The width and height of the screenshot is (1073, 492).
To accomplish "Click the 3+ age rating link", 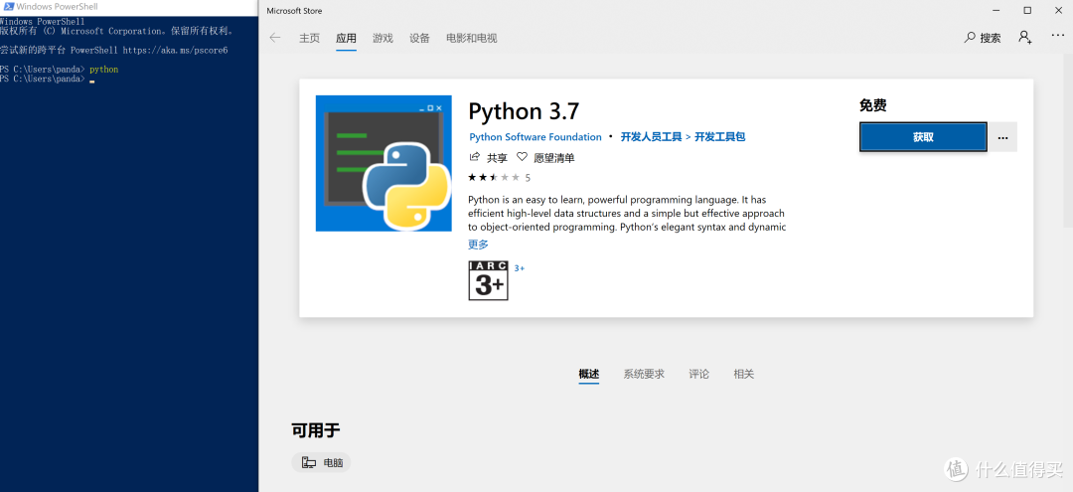I will coord(520,267).
